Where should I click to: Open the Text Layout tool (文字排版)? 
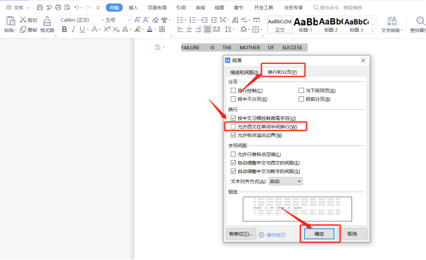click(392, 25)
